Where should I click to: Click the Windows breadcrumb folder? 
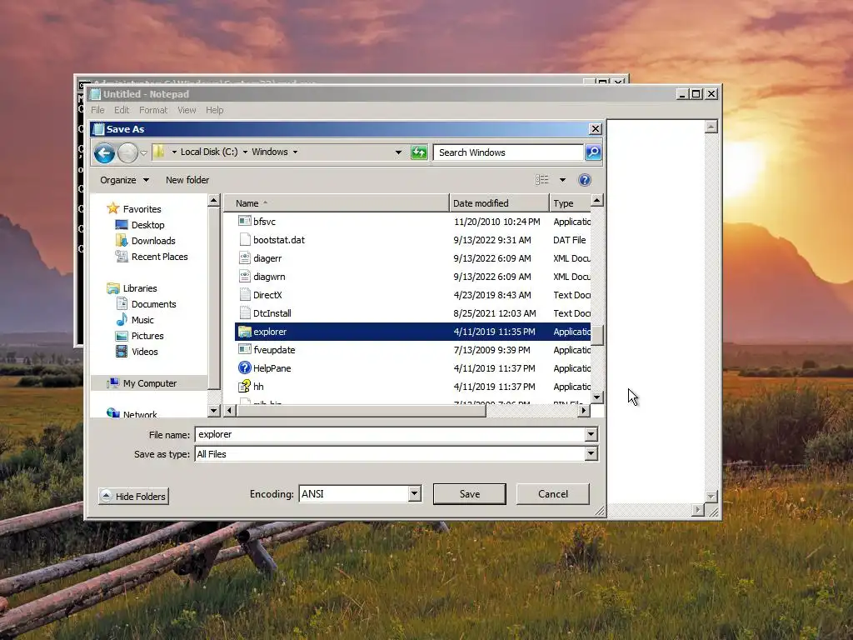click(x=269, y=152)
